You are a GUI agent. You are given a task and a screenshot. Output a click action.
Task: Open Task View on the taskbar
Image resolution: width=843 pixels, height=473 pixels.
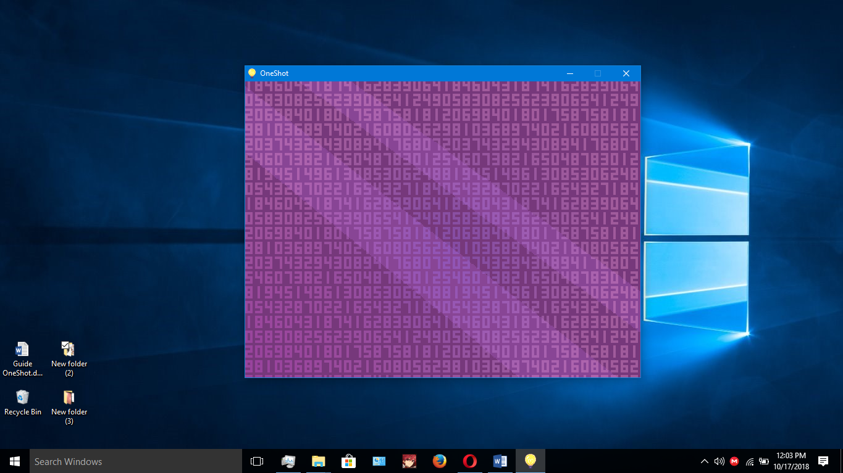[257, 461]
